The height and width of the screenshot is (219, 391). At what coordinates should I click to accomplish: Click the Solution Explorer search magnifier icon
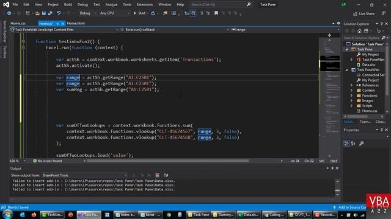tap(384, 38)
